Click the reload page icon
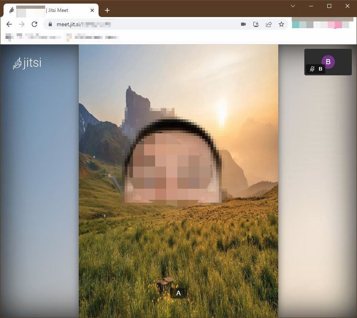This screenshot has width=357, height=318. [x=34, y=24]
